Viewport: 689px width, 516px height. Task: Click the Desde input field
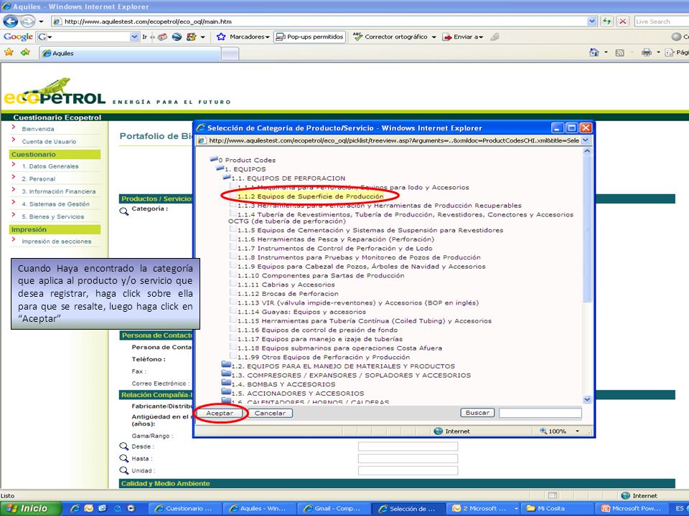click(408, 446)
